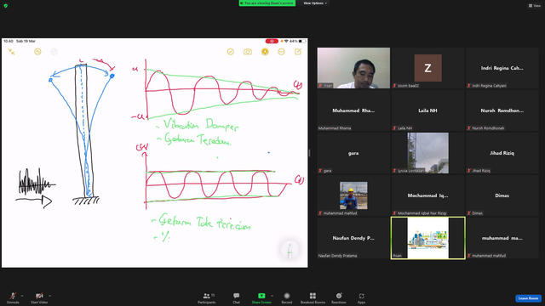This screenshot has height=306, width=545.
Task: Start recording with the Record button
Action: (x=287, y=297)
